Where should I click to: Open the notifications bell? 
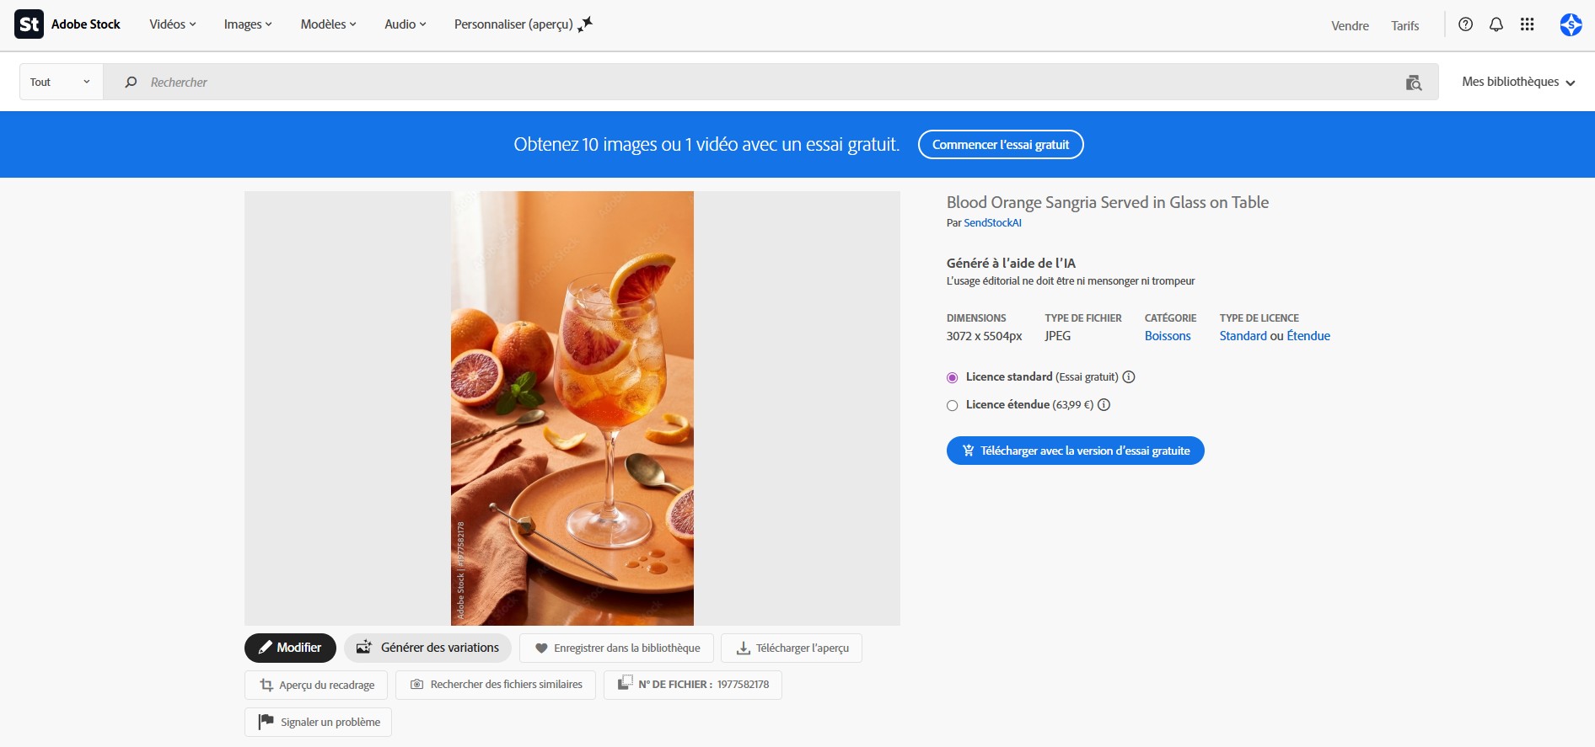coord(1496,24)
